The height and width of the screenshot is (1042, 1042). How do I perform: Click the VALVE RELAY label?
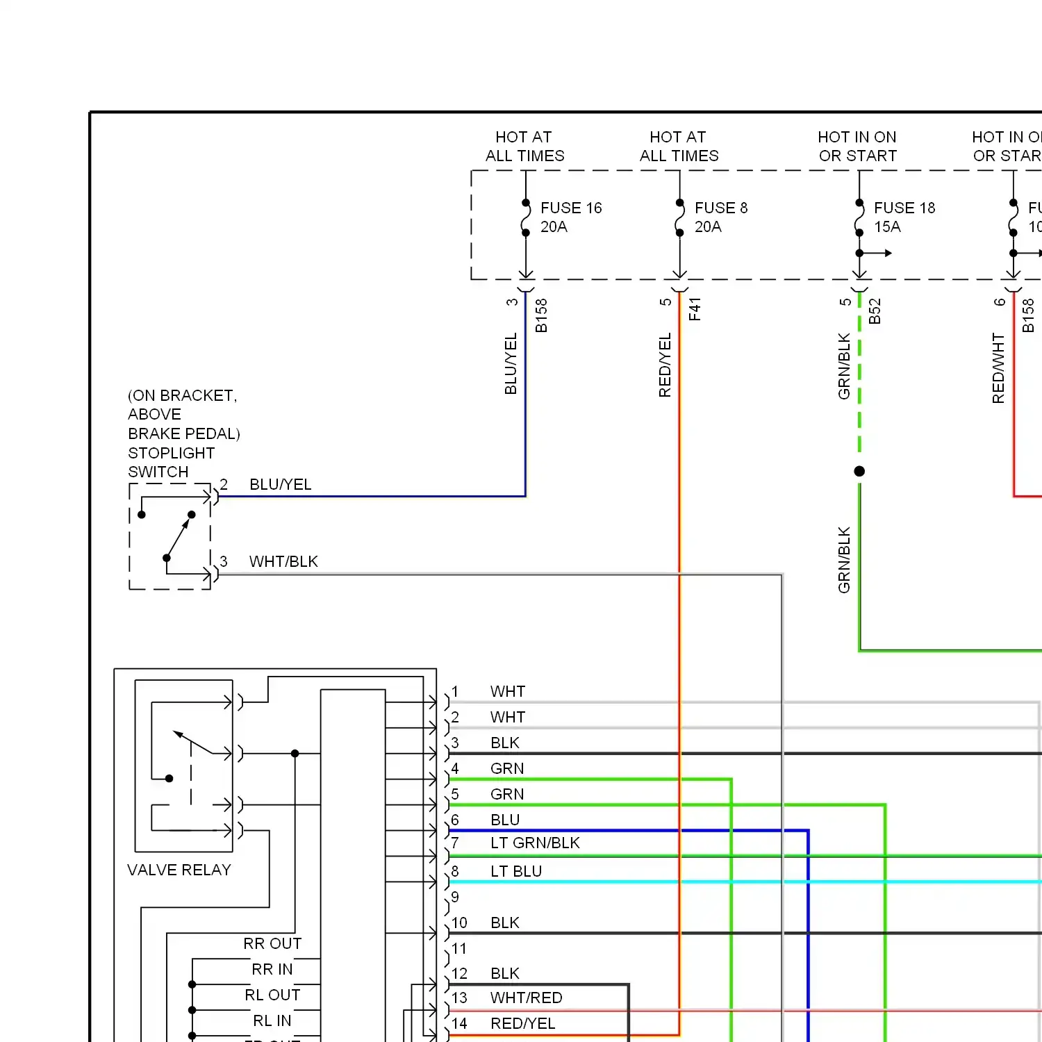[x=179, y=870]
